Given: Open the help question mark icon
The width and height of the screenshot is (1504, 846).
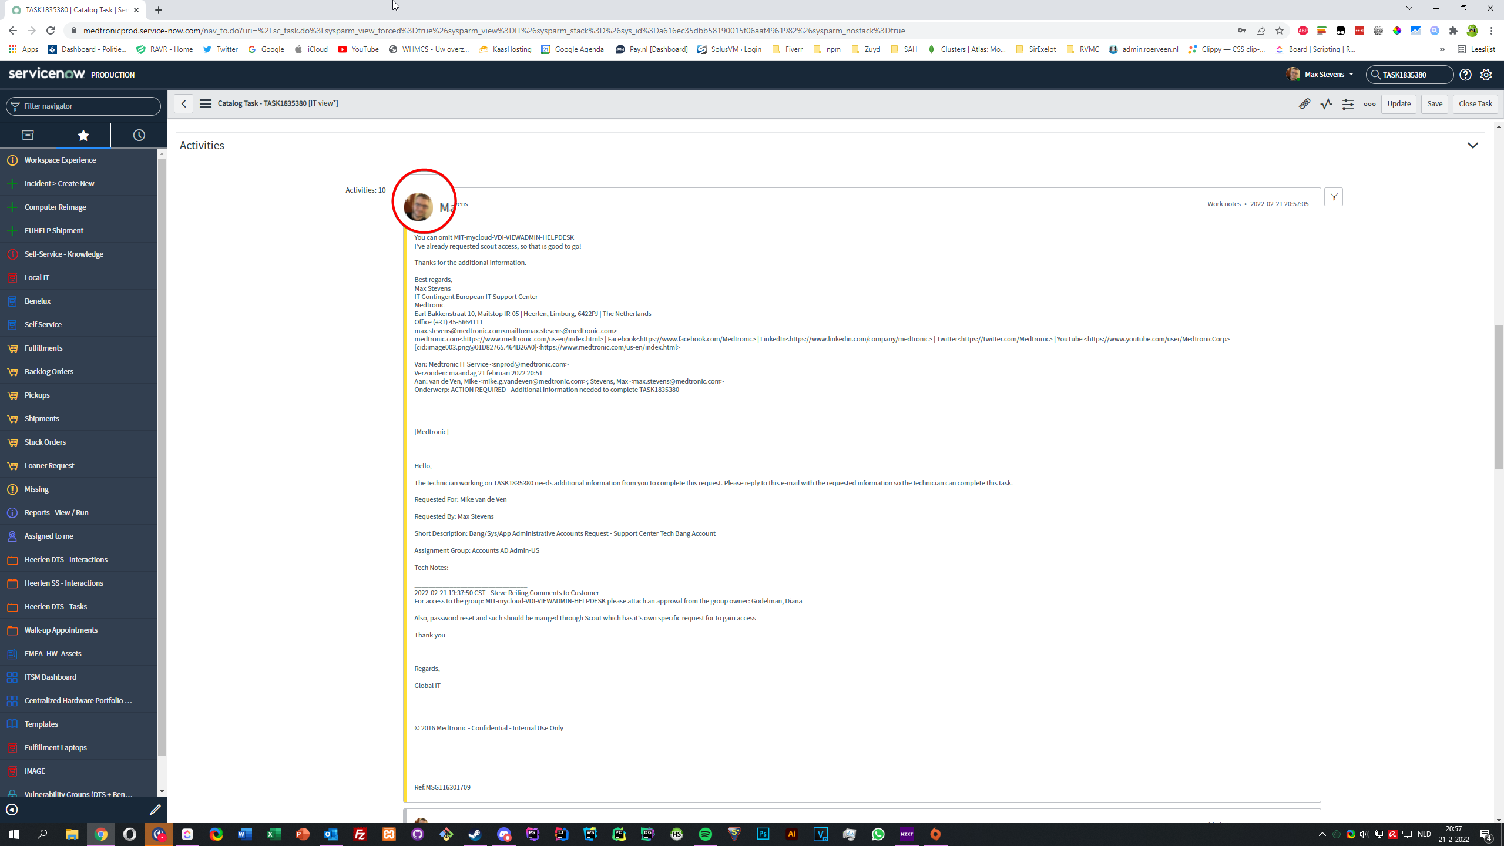Looking at the screenshot, I should click(x=1466, y=75).
